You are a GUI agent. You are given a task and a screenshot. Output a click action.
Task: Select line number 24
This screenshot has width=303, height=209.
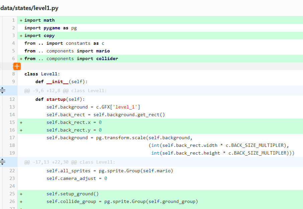pyautogui.click(x=12, y=186)
